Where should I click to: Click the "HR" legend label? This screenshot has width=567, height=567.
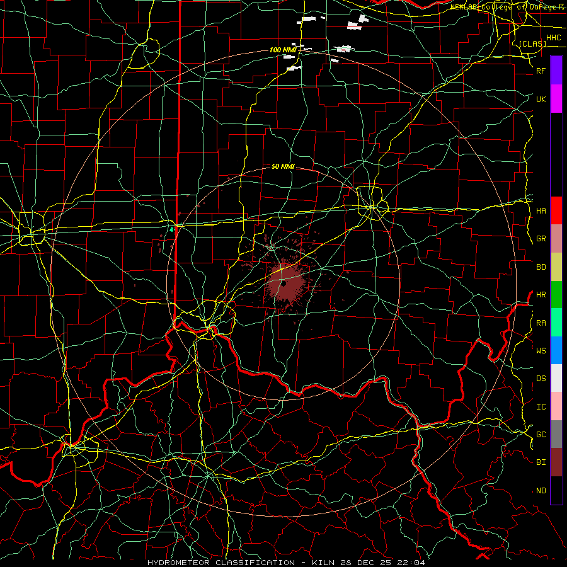point(541,295)
